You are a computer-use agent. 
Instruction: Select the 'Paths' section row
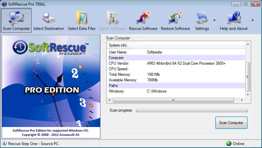(x=177, y=86)
